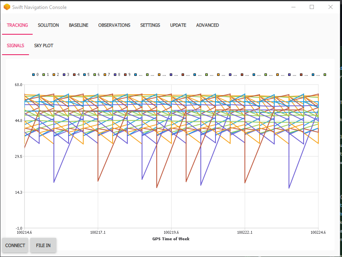Click legend swatch for signal 4
342x257 pixels.
74,75
